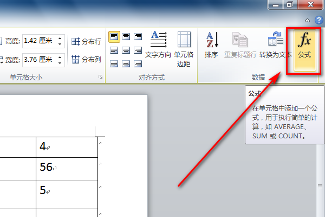The image size is (325, 217).
Task: Click the vertical scrollbar grip
Action: point(320,186)
